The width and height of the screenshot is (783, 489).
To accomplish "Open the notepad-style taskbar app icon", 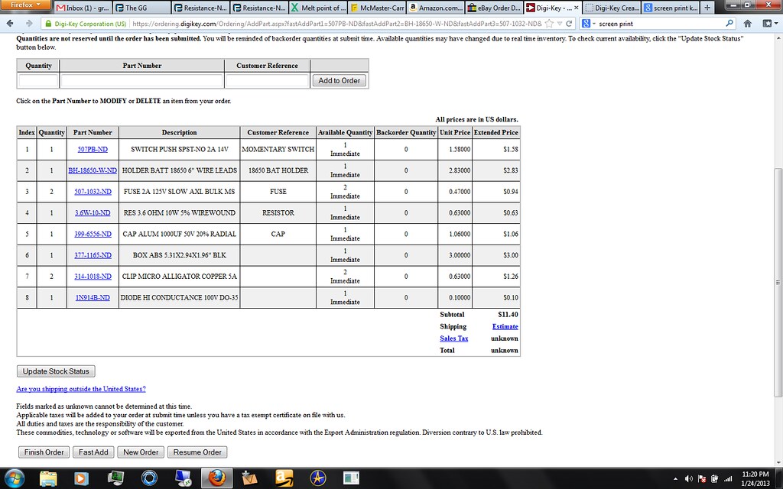I will [x=351, y=478].
